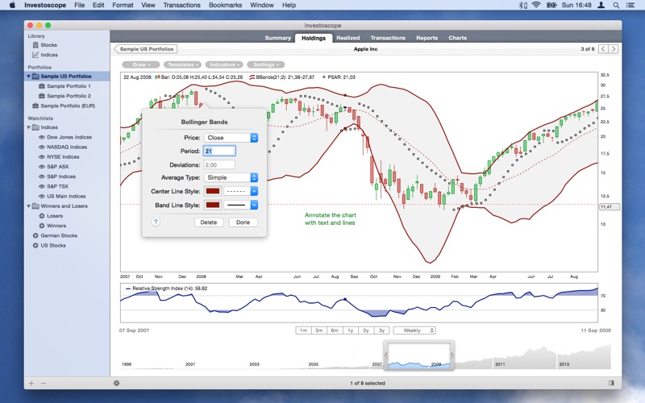Open the chart Settings dropdown

[x=266, y=64]
